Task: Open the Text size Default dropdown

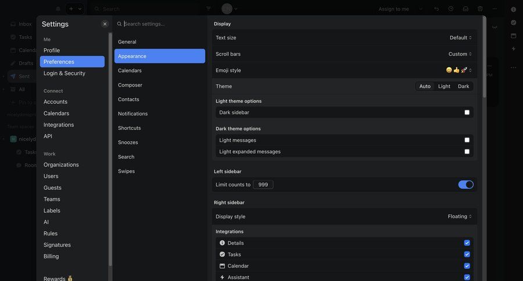Action: click(x=461, y=38)
